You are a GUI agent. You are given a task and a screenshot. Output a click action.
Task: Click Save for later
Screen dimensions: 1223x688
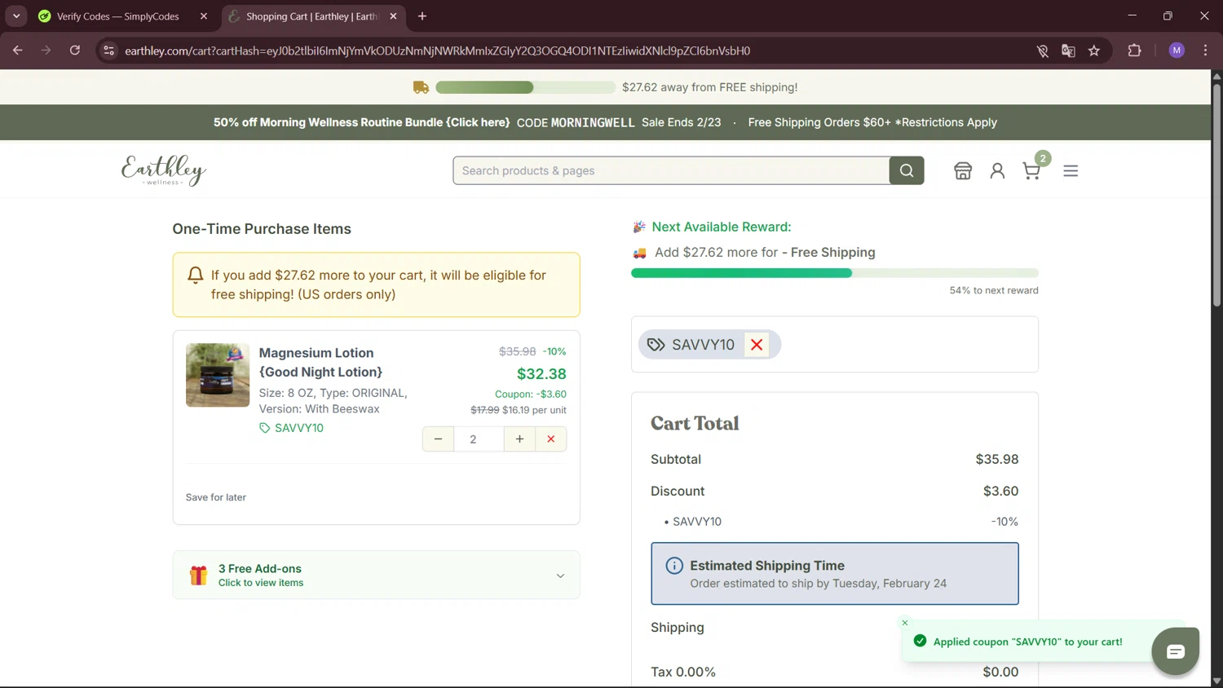pyautogui.click(x=216, y=497)
